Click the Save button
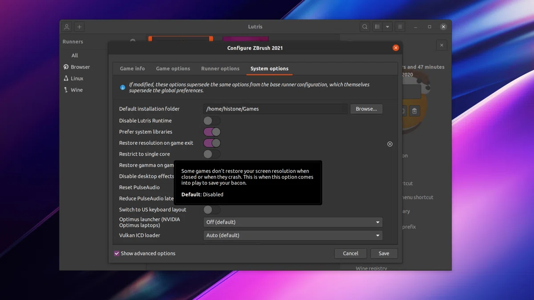534x300 pixels. click(x=384, y=253)
